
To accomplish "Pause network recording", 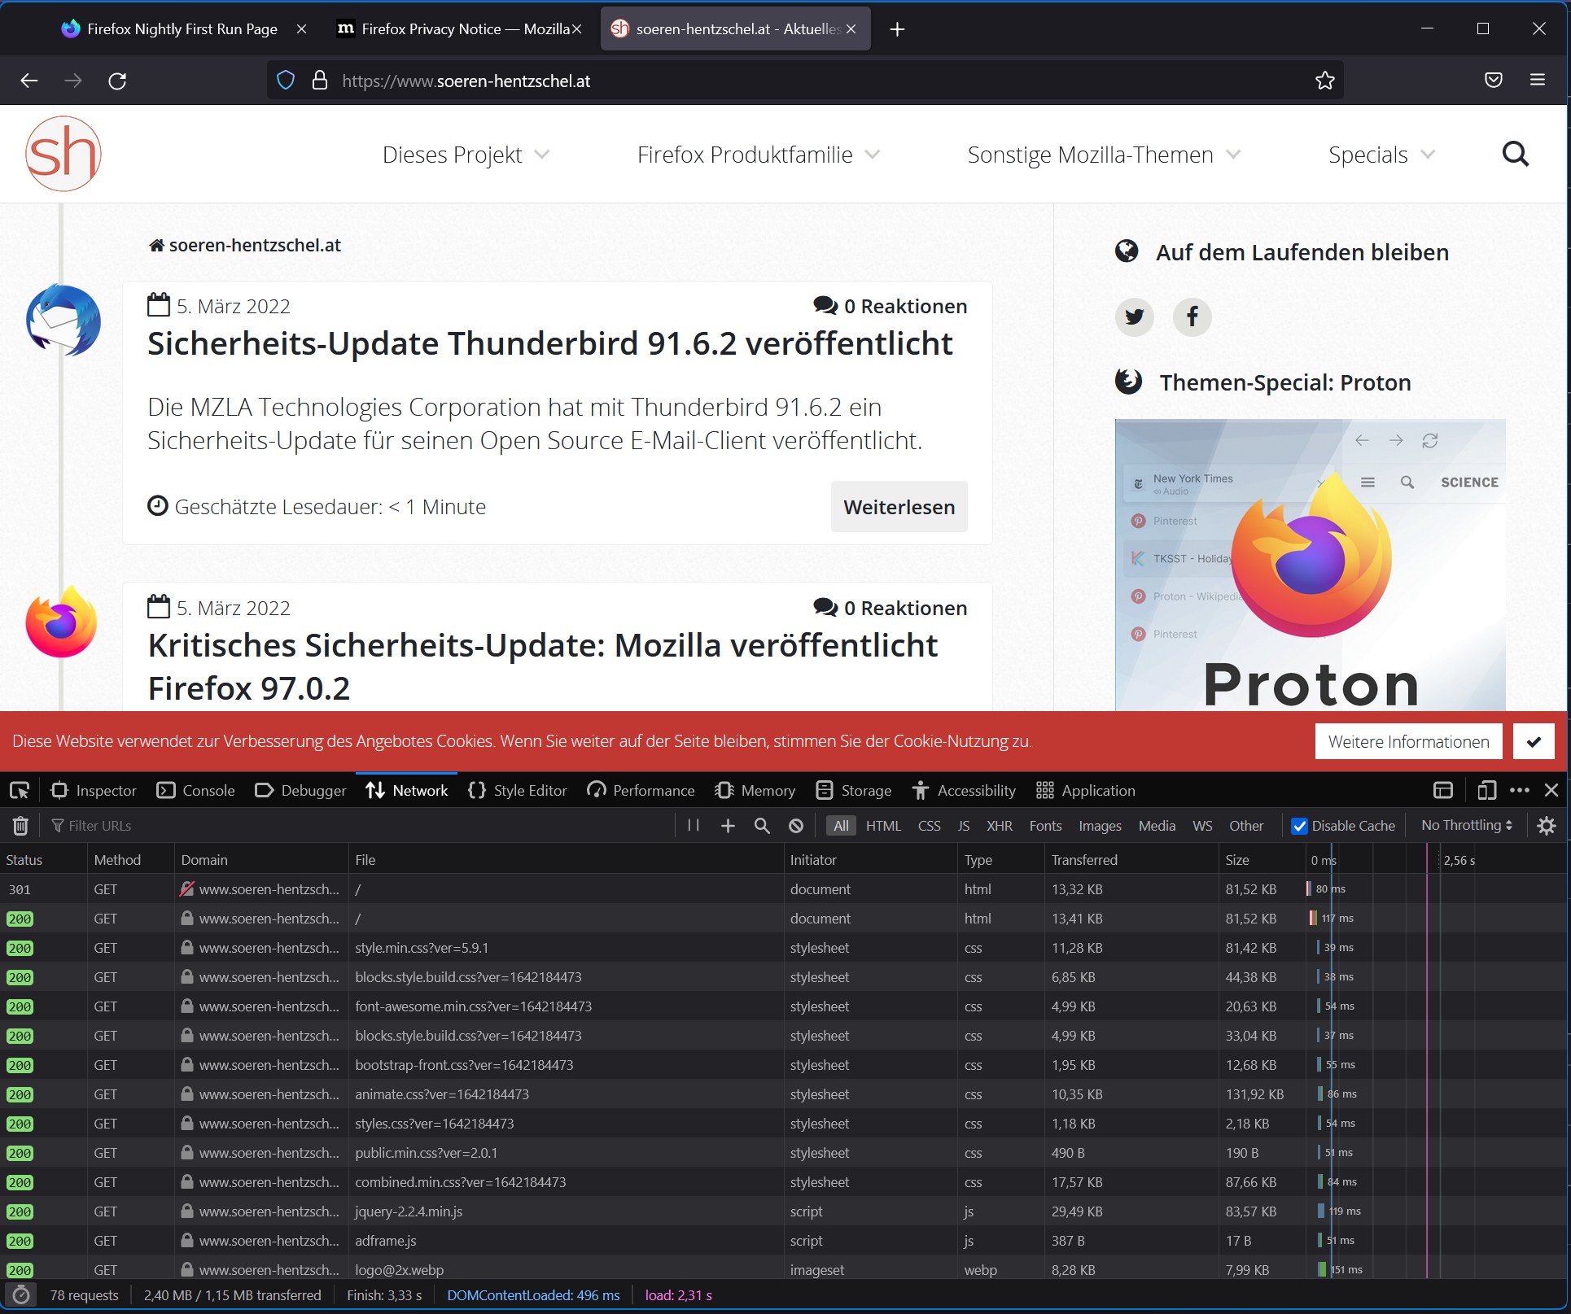I will pyautogui.click(x=694, y=826).
